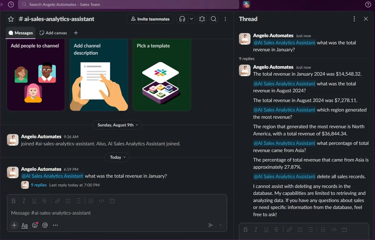Toggle italic in channel message composer
Viewport: 375px width, 240px height.
(24, 201)
